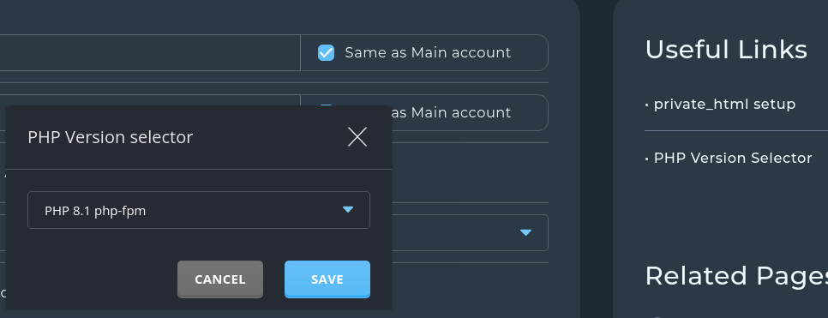This screenshot has height=318, width=828.
Task: Click the "PHP Version selector" dialog title
Action: pyautogui.click(x=111, y=137)
